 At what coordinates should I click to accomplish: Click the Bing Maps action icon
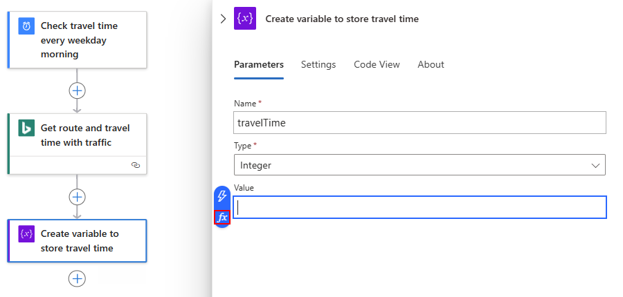point(26,128)
